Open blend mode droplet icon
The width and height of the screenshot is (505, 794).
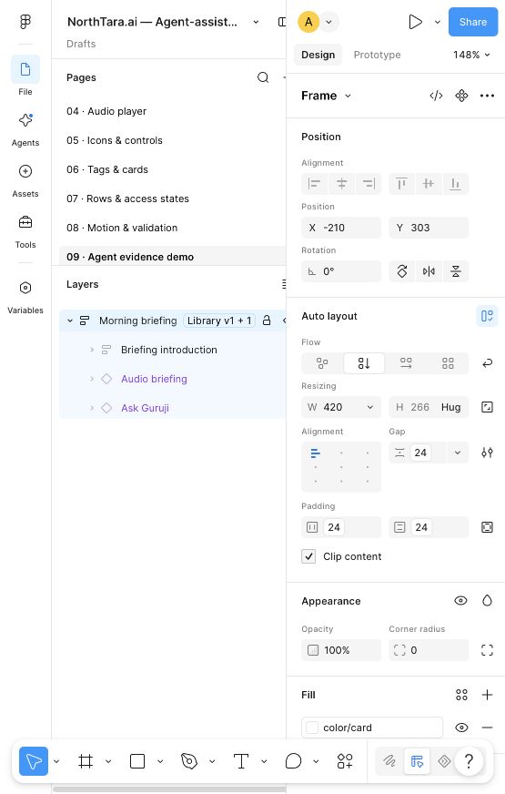tap(487, 601)
